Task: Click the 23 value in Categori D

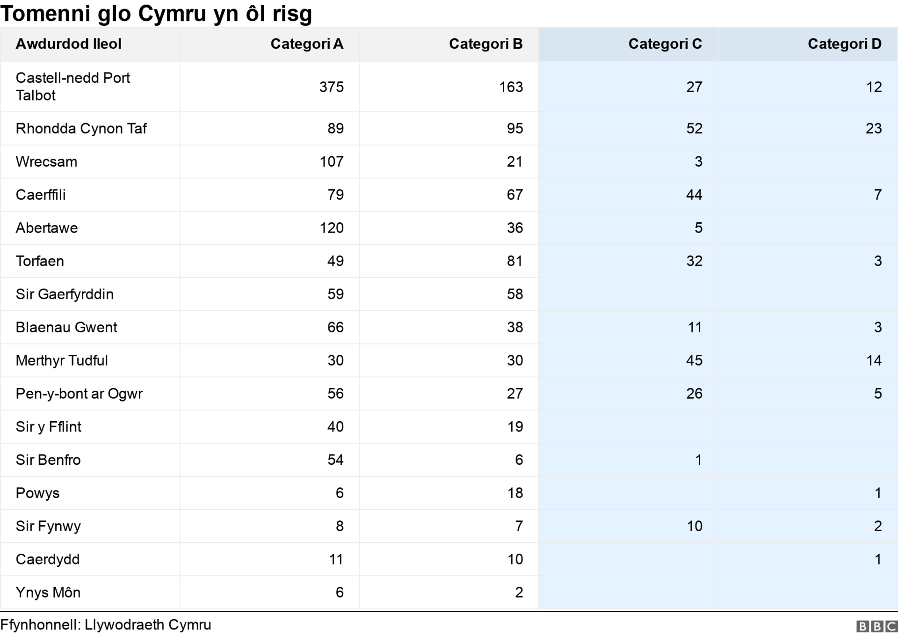Action: (874, 129)
